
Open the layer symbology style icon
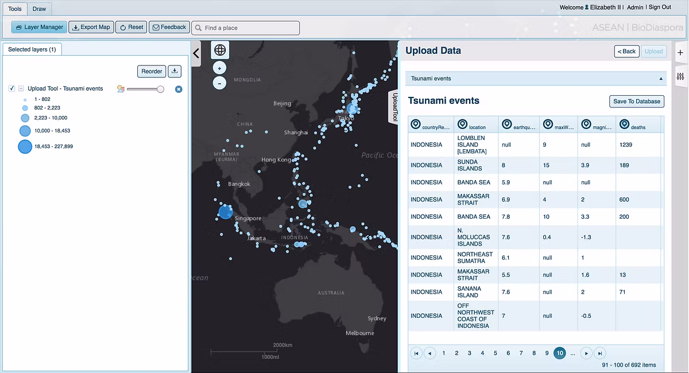click(x=121, y=89)
